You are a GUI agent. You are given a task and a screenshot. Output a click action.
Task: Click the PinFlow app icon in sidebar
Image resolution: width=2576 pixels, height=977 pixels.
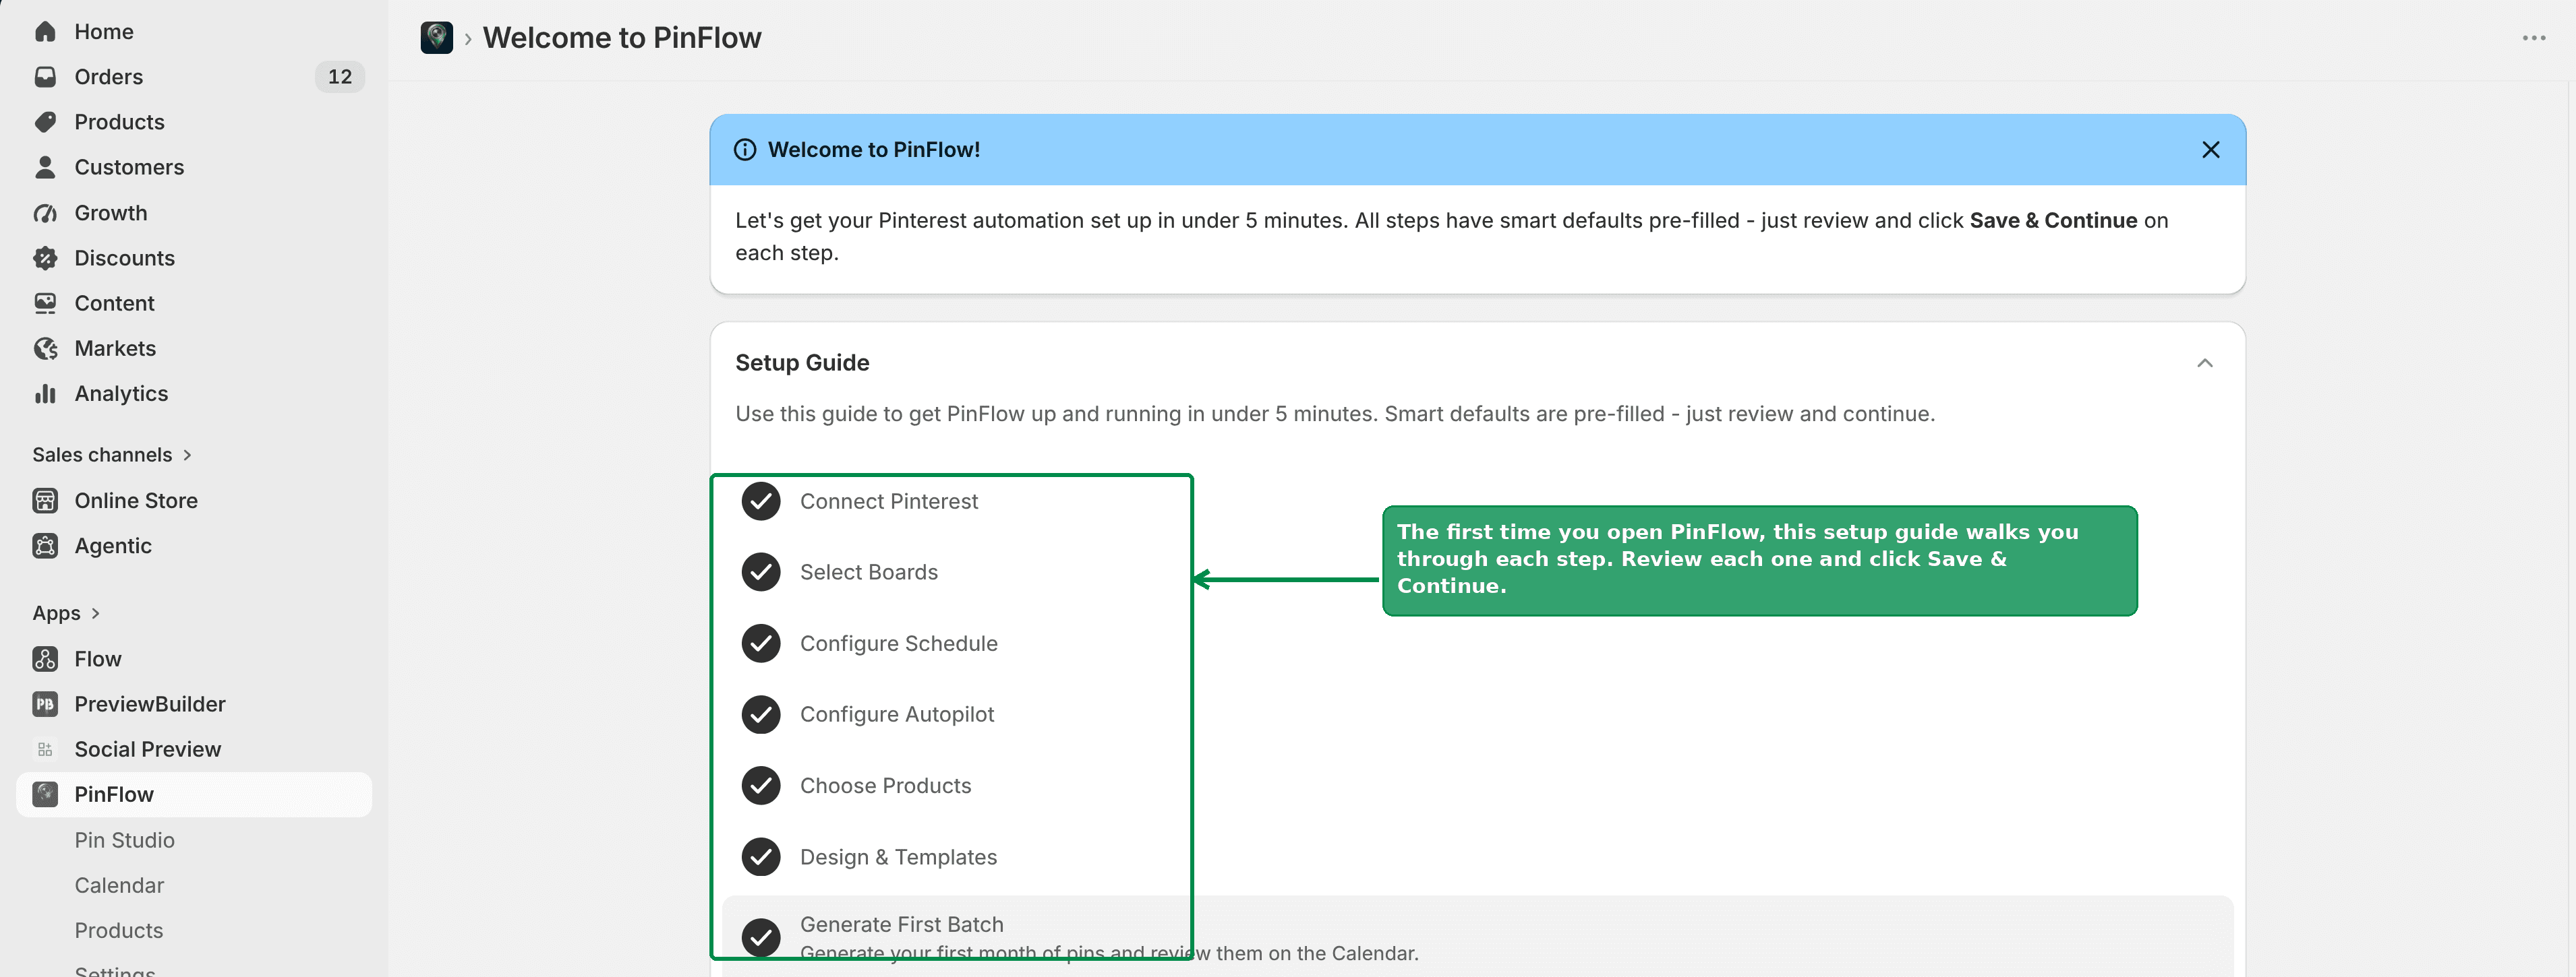tap(45, 794)
